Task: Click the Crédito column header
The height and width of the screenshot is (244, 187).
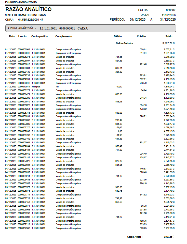Action: click(141, 36)
